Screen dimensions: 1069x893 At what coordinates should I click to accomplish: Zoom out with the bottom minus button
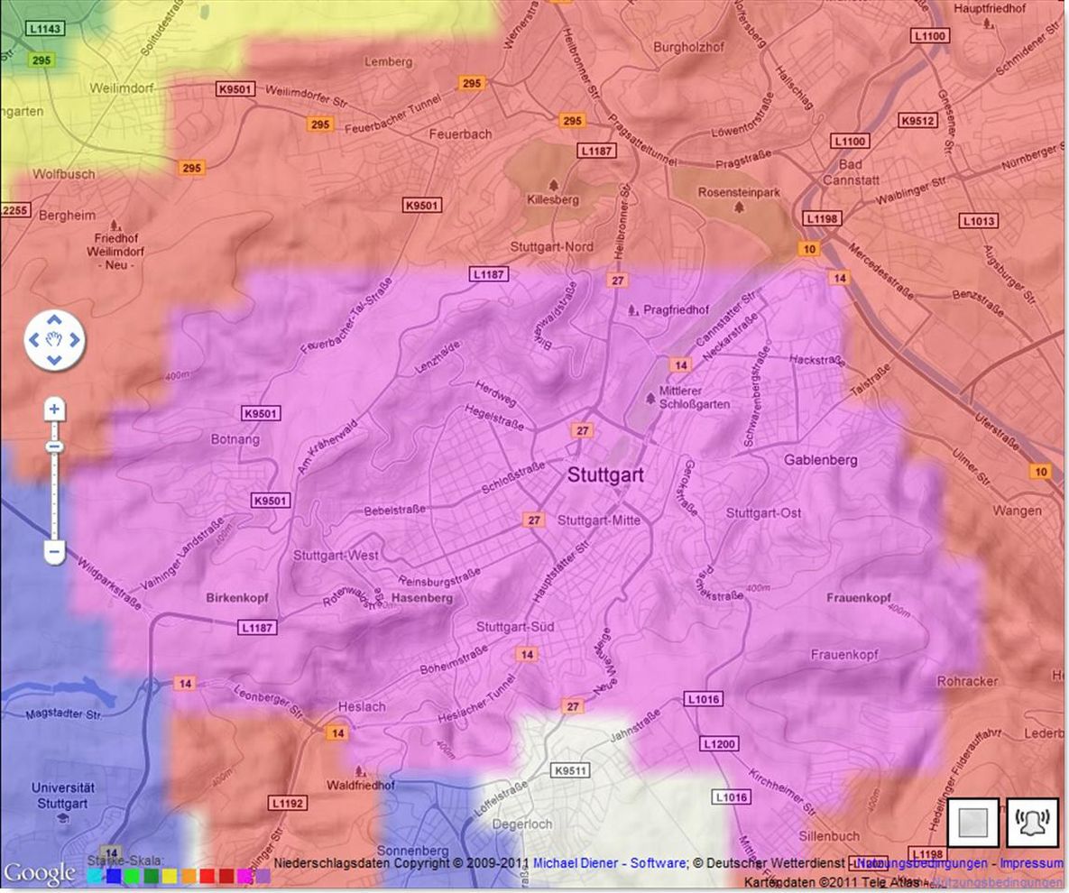click(54, 551)
